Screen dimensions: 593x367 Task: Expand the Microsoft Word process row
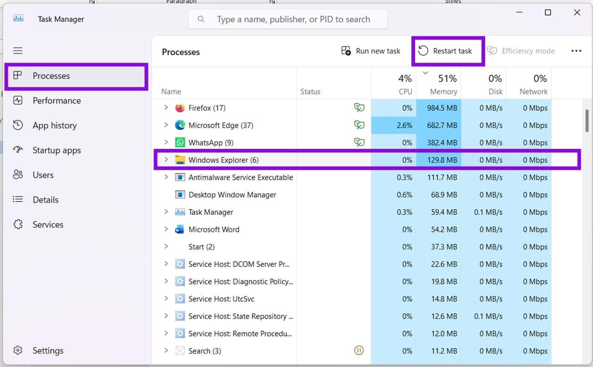click(x=166, y=229)
